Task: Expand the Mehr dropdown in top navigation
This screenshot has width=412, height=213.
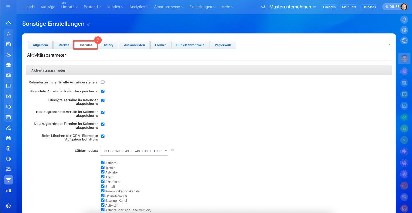Action: pyautogui.click(x=227, y=7)
